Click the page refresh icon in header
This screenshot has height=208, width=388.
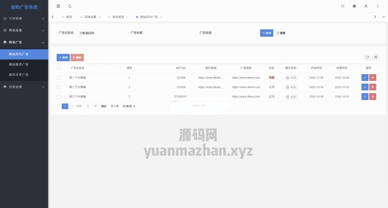[70, 6]
